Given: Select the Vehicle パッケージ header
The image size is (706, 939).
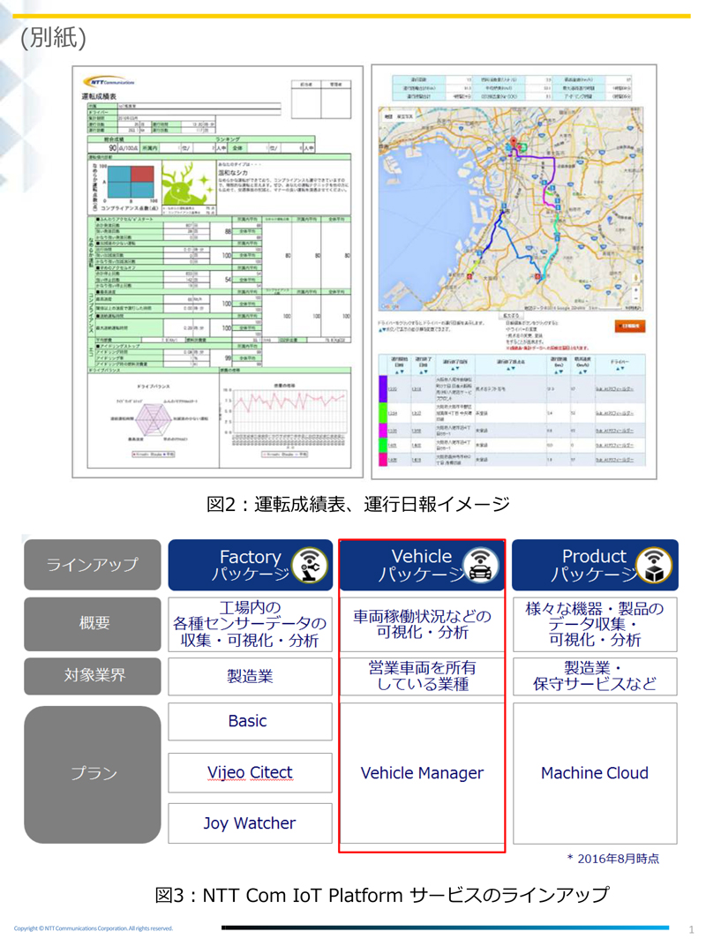Looking at the screenshot, I should click(422, 565).
